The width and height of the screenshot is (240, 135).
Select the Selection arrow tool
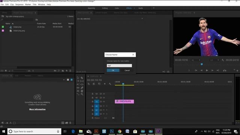(78, 78)
